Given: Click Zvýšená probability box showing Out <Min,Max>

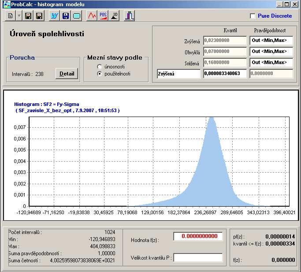Looking at the screenshot, I should [x=271, y=40].
